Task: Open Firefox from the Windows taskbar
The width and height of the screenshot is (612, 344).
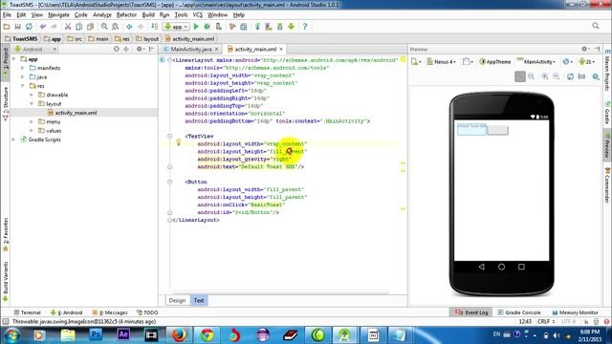Action: [x=179, y=334]
